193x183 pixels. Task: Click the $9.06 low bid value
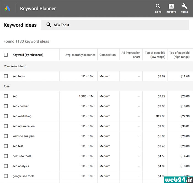(x=162, y=126)
